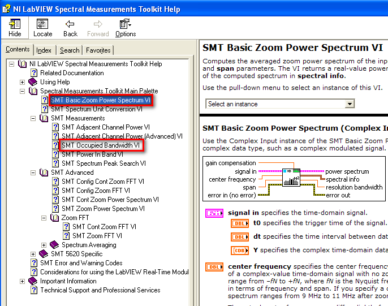This screenshot has height=306, width=388.
Task: Select SMT Basic Zoom Power Spectrum VI topic
Action: (x=101, y=100)
